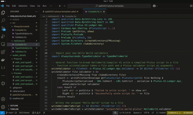Open the Extensions view
This screenshot has height=115, width=193.
pos(3,52)
